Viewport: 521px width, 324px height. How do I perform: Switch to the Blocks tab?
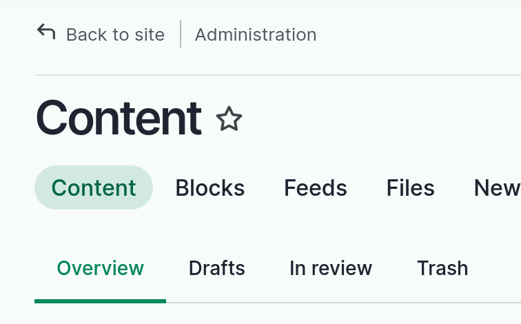coord(210,188)
